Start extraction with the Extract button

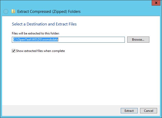(x=129, y=111)
